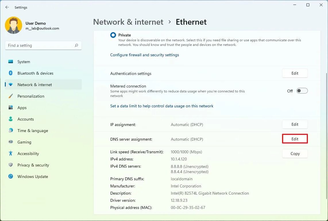Click the Accessibility figure icon

pos(11,154)
